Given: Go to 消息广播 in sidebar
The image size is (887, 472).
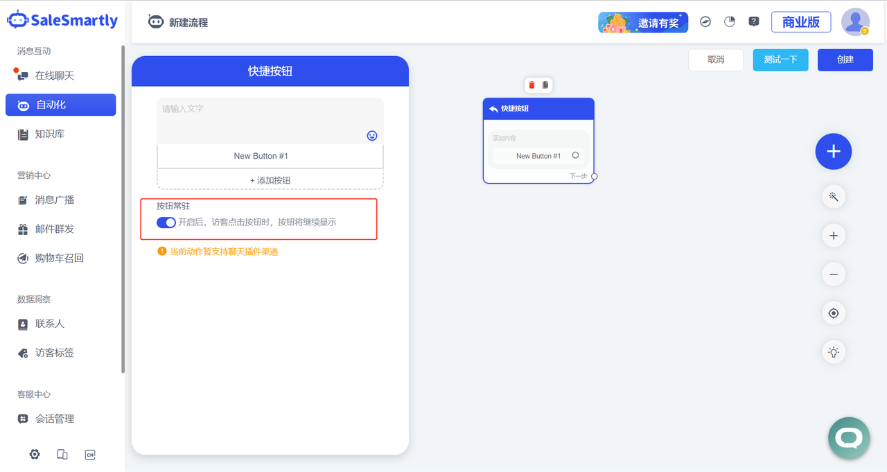Looking at the screenshot, I should [54, 200].
